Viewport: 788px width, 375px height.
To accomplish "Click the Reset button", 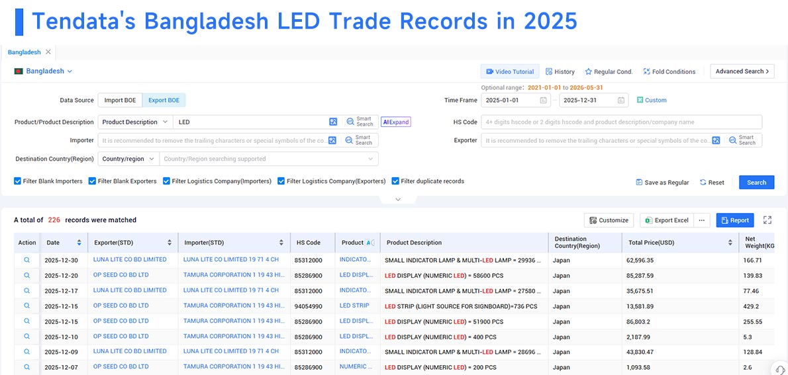I will pyautogui.click(x=712, y=183).
